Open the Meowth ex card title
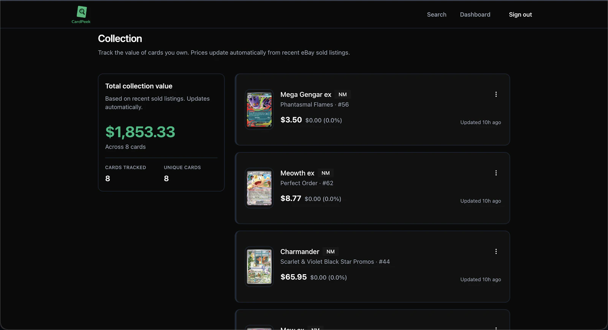This screenshot has width=608, height=330. 298,173
